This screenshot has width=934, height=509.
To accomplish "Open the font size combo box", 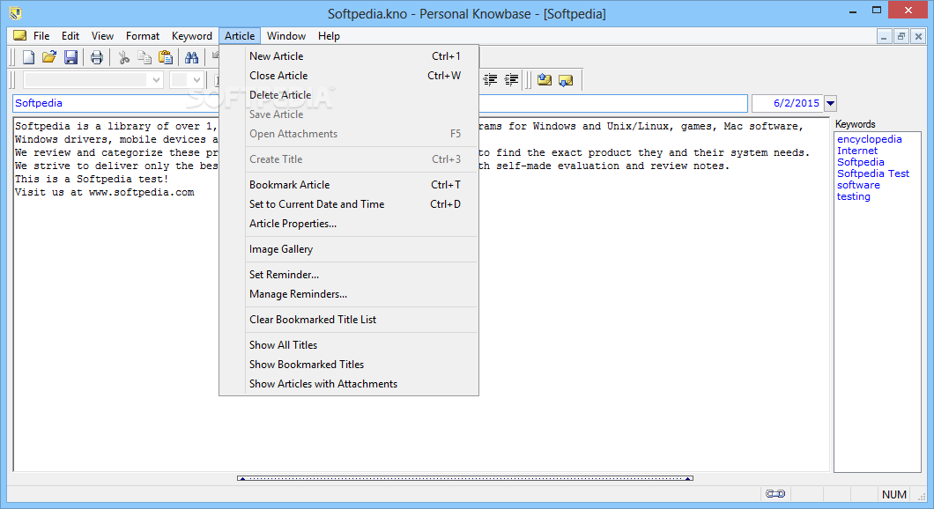I will pos(187,80).
